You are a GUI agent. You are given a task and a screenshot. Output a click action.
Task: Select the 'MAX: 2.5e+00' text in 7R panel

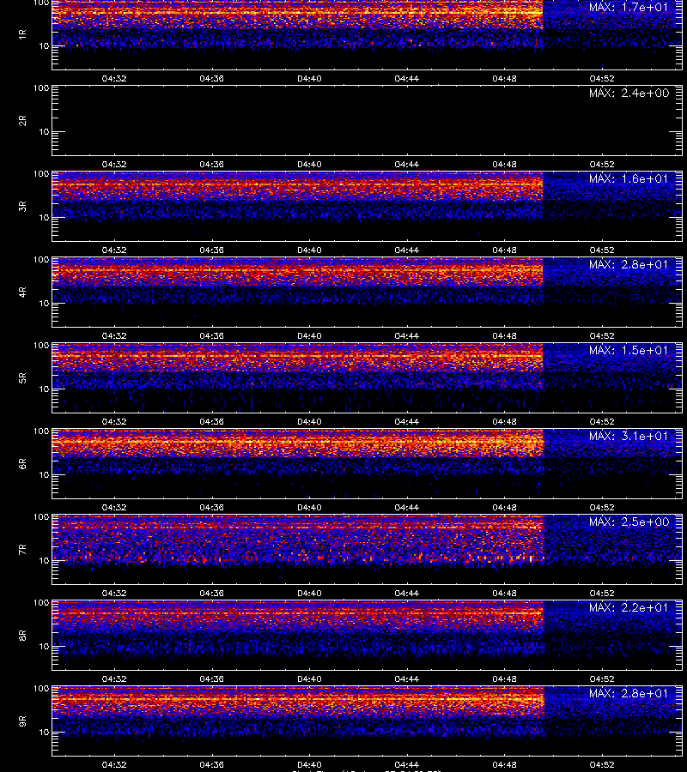pyautogui.click(x=629, y=522)
